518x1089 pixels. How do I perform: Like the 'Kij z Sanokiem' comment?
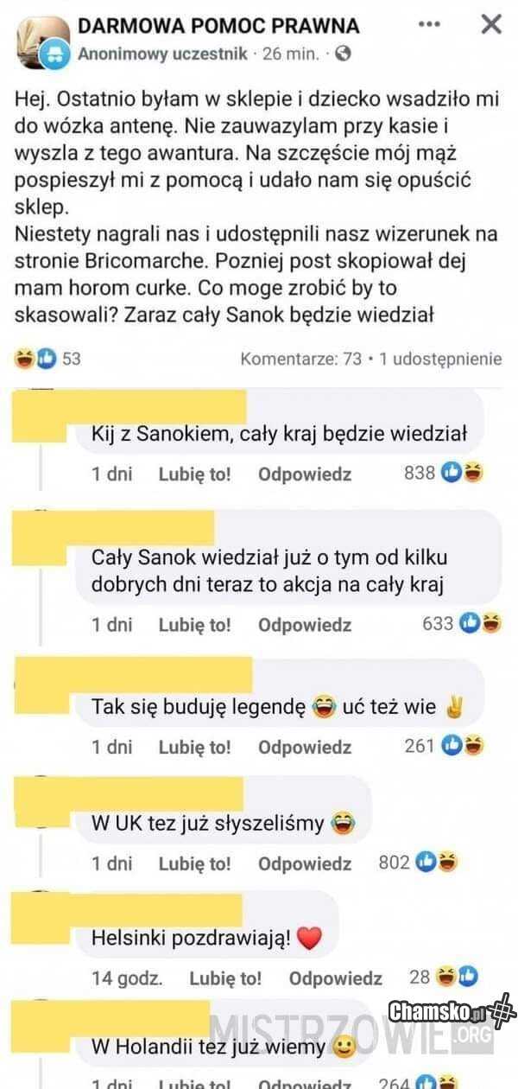pyautogui.click(x=194, y=474)
